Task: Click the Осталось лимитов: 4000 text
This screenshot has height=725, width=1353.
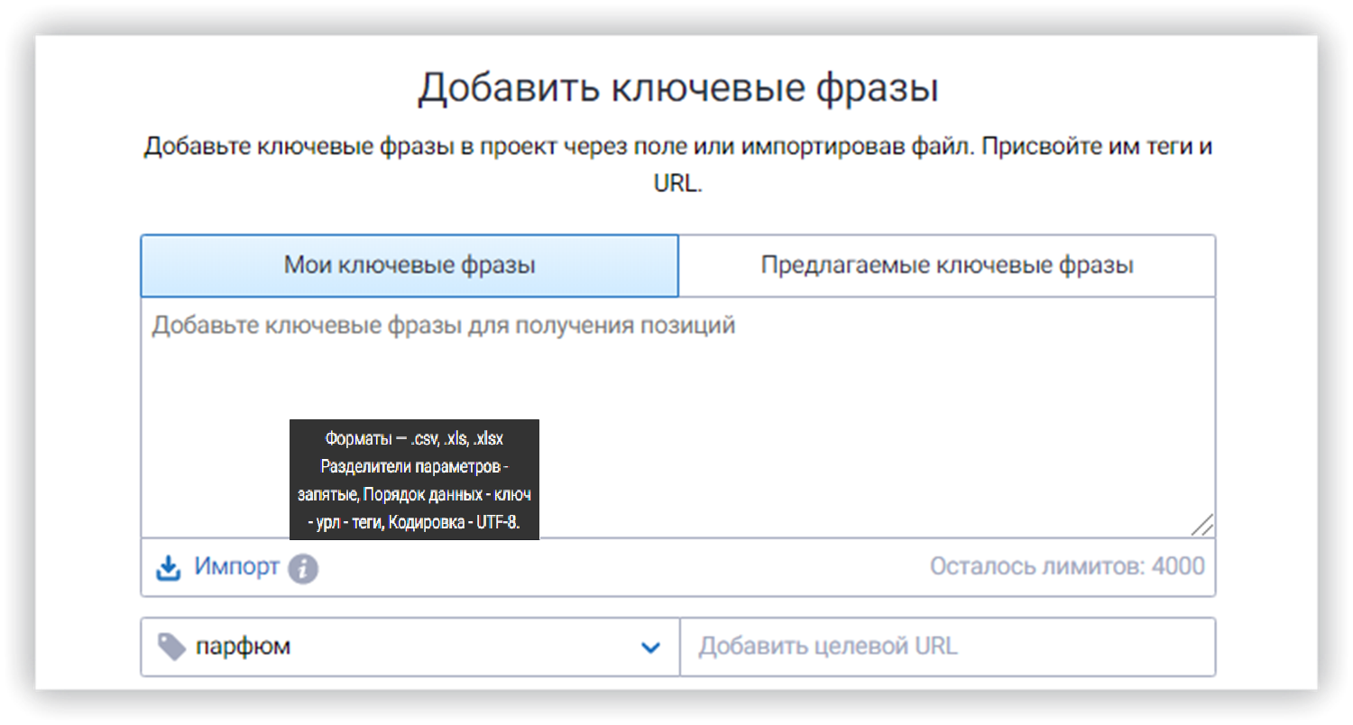Action: pyautogui.click(x=1067, y=567)
